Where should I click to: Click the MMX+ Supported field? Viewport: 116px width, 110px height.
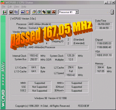click(77, 83)
